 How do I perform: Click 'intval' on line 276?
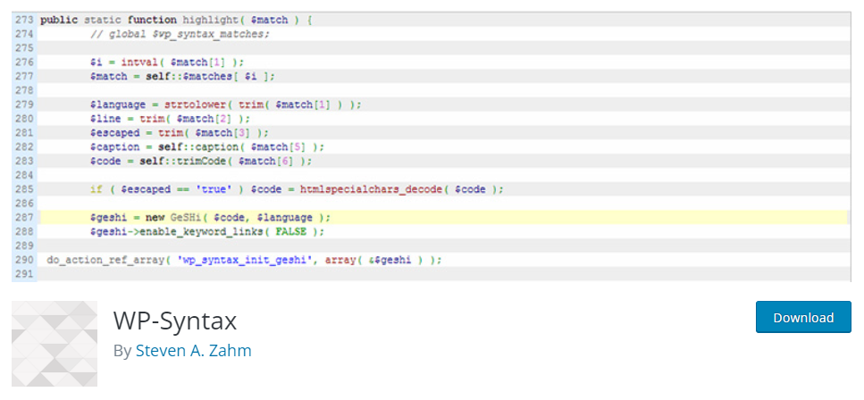pos(138,62)
